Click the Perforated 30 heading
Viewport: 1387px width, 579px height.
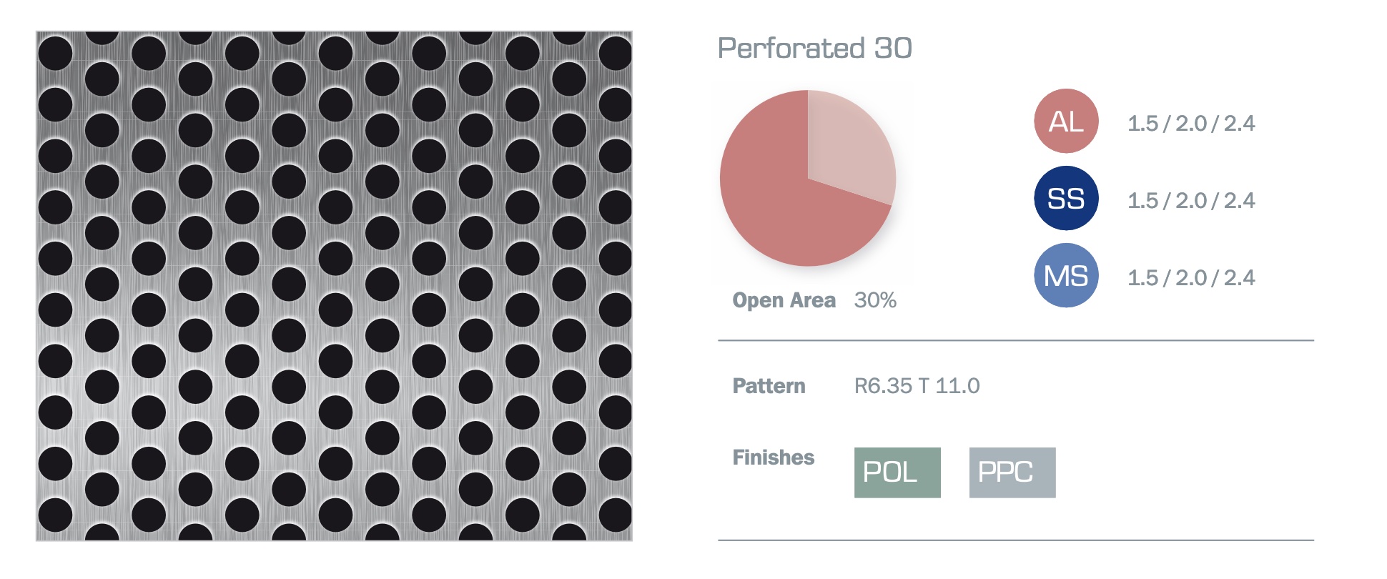coord(815,49)
